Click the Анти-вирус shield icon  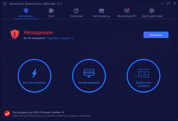(x=26, y=11)
